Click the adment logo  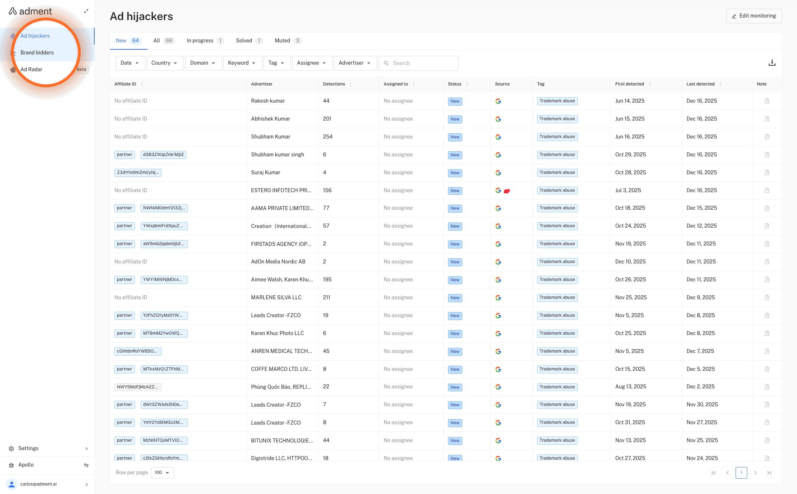30,11
